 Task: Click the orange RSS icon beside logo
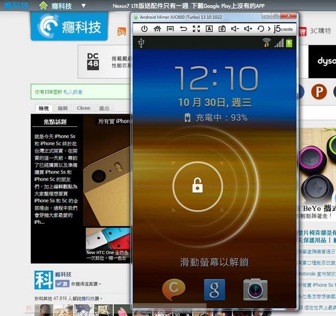coord(122,32)
